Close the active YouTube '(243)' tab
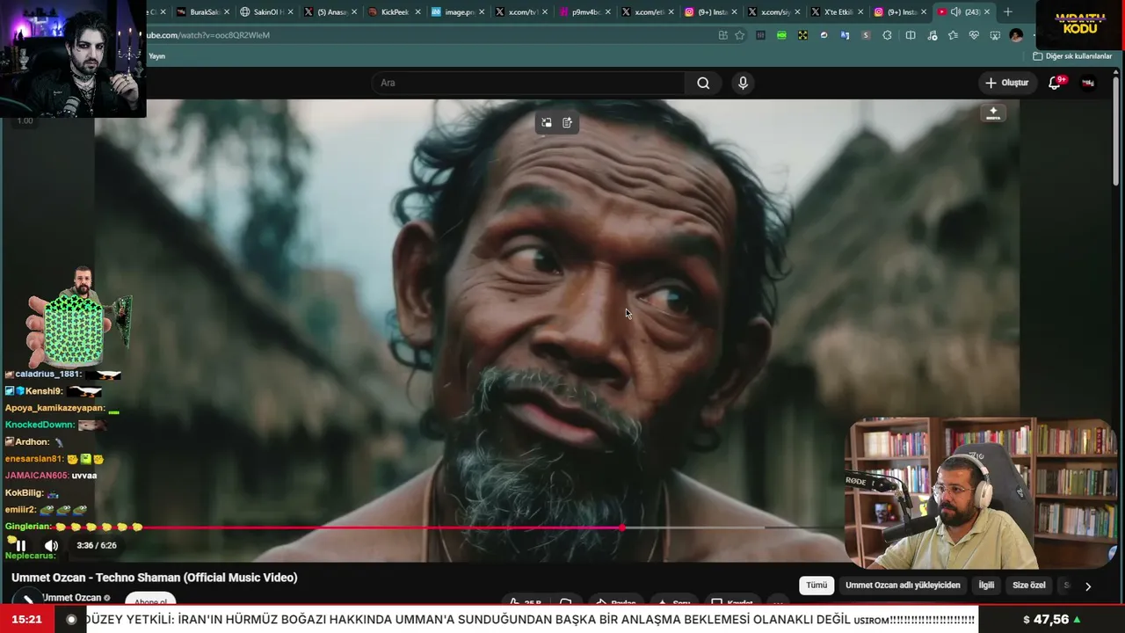1125x633 pixels. click(987, 12)
